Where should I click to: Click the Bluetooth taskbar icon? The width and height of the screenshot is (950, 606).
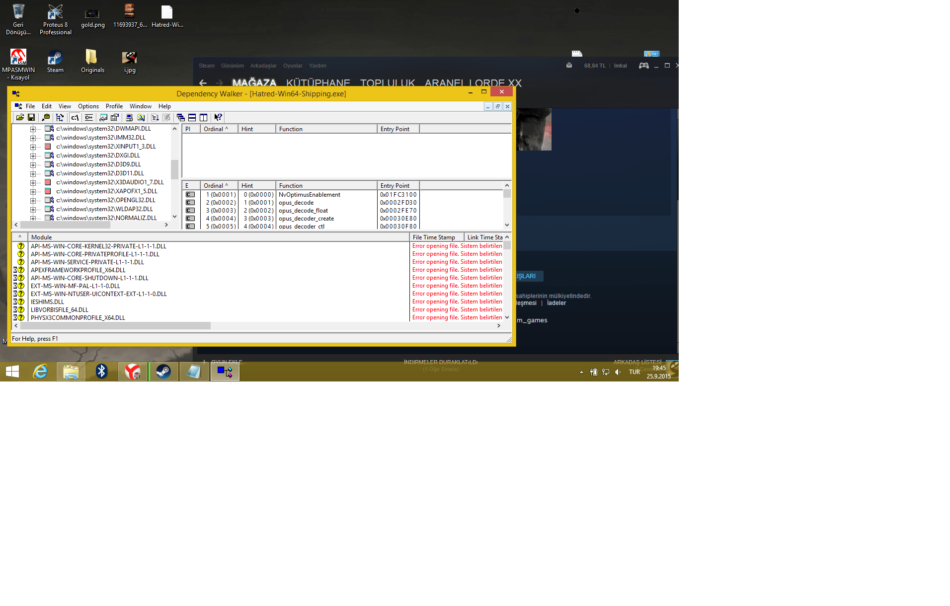101,372
